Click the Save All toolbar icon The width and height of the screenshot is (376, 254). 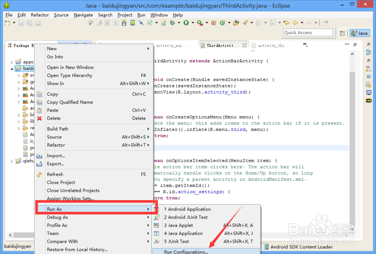click(x=29, y=23)
